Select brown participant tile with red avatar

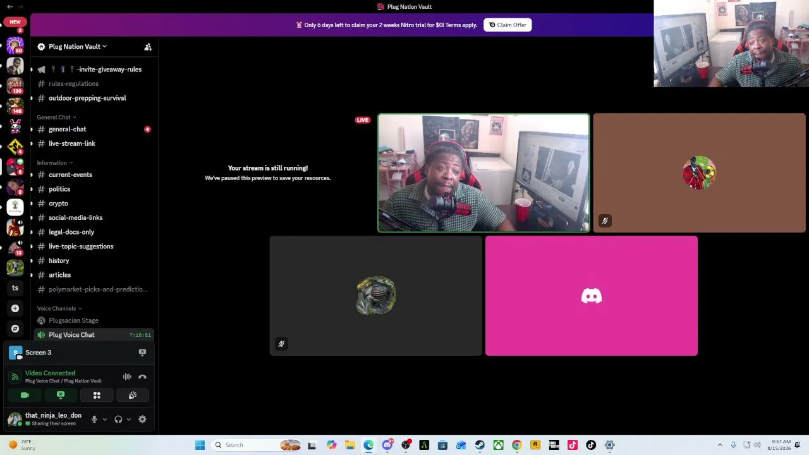[x=699, y=173]
